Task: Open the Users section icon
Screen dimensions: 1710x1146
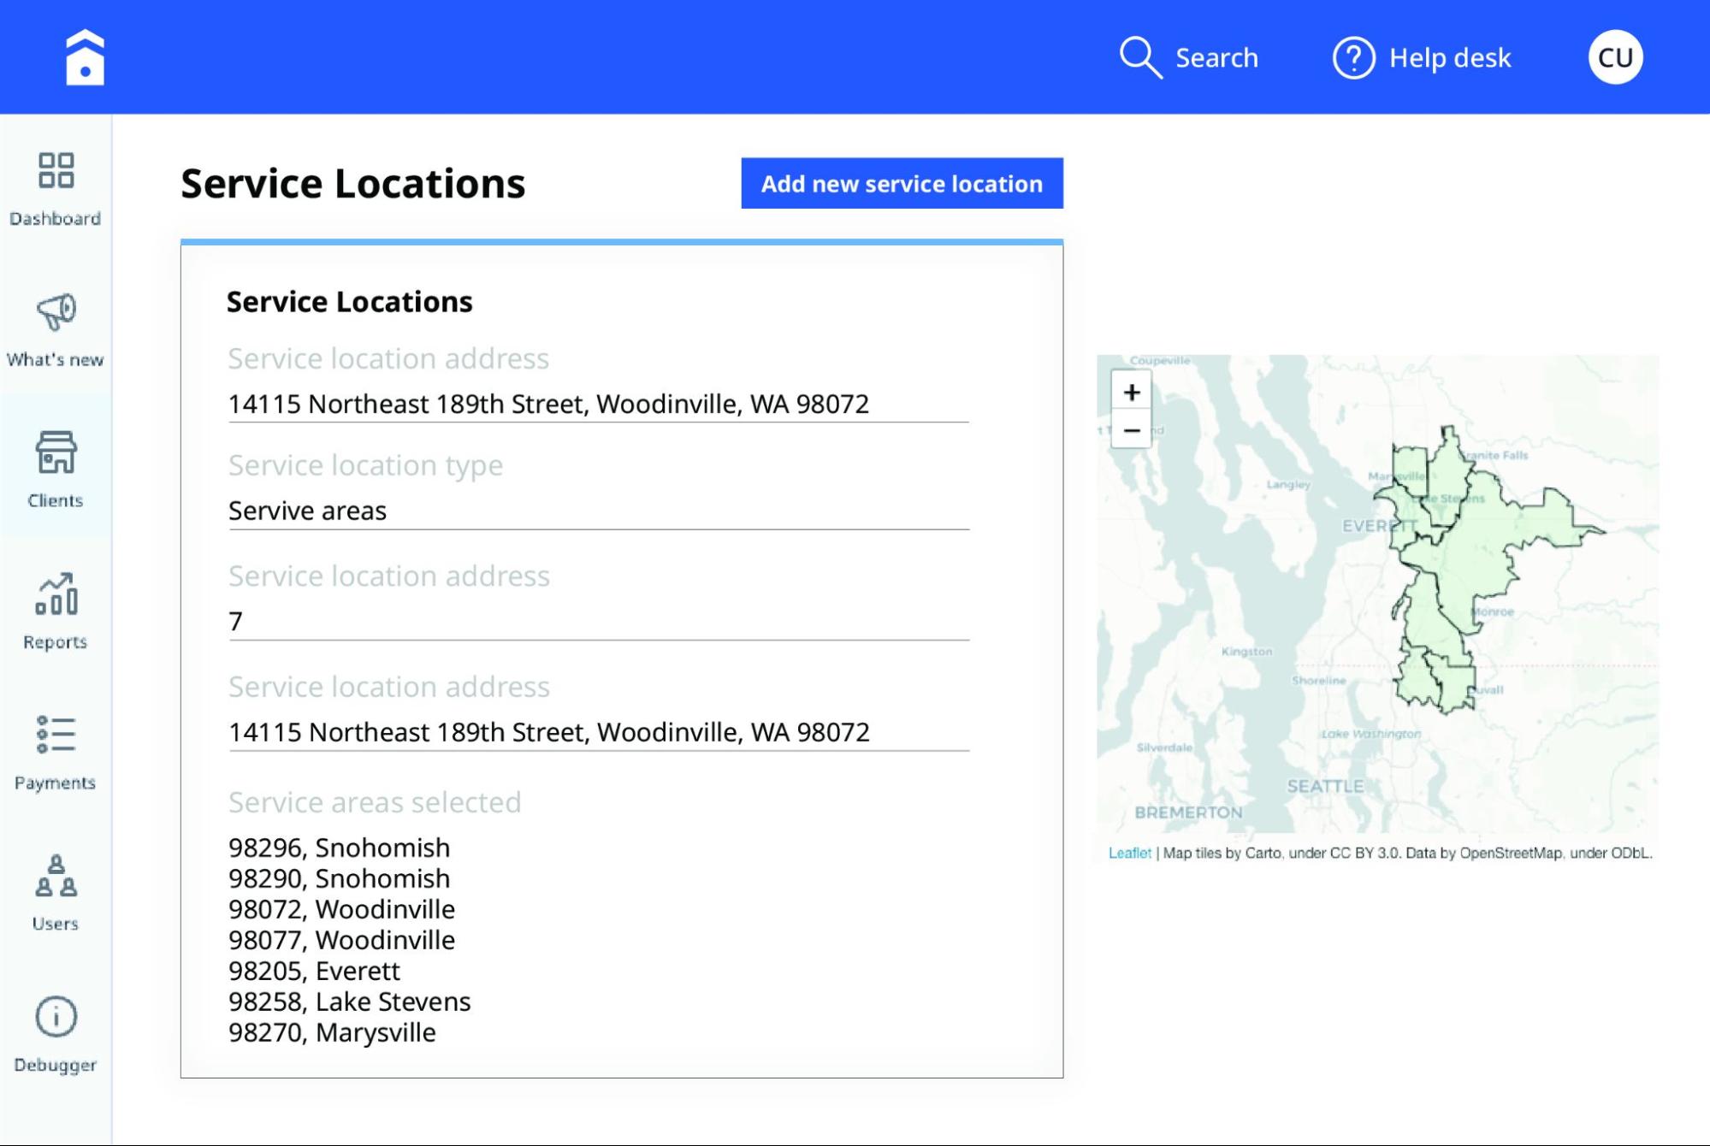Action: (56, 875)
